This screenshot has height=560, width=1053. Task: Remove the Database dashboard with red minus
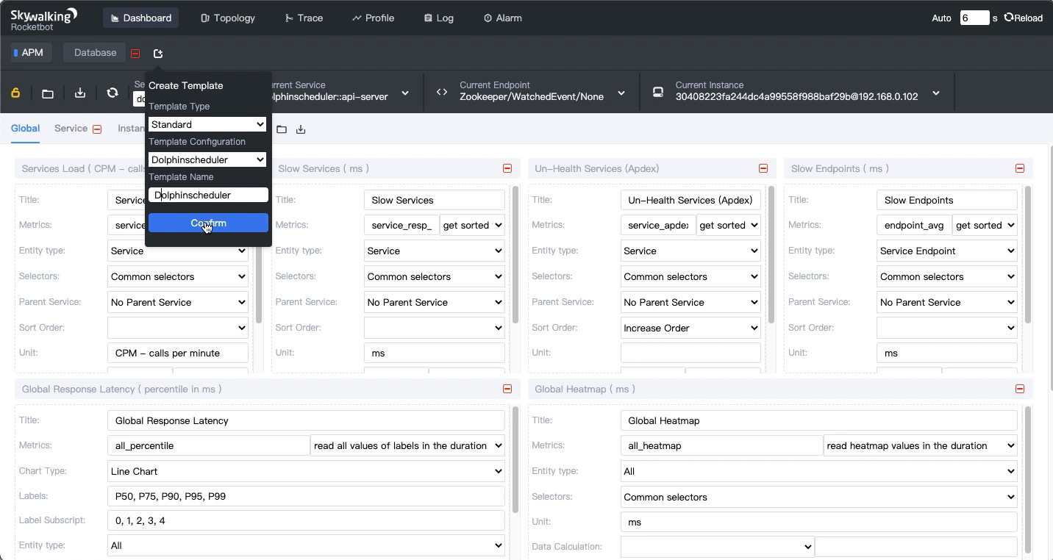(135, 54)
